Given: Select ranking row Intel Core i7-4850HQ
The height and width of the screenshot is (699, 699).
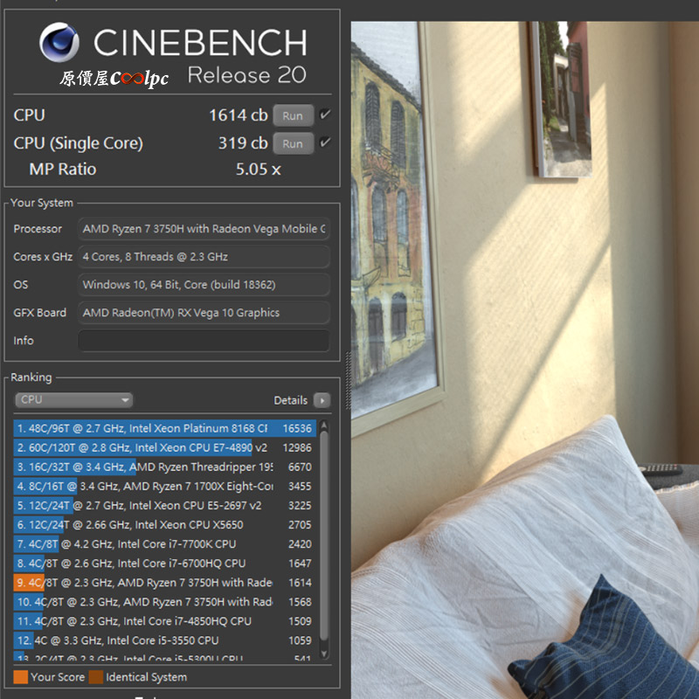Looking at the screenshot, I should 164,621.
